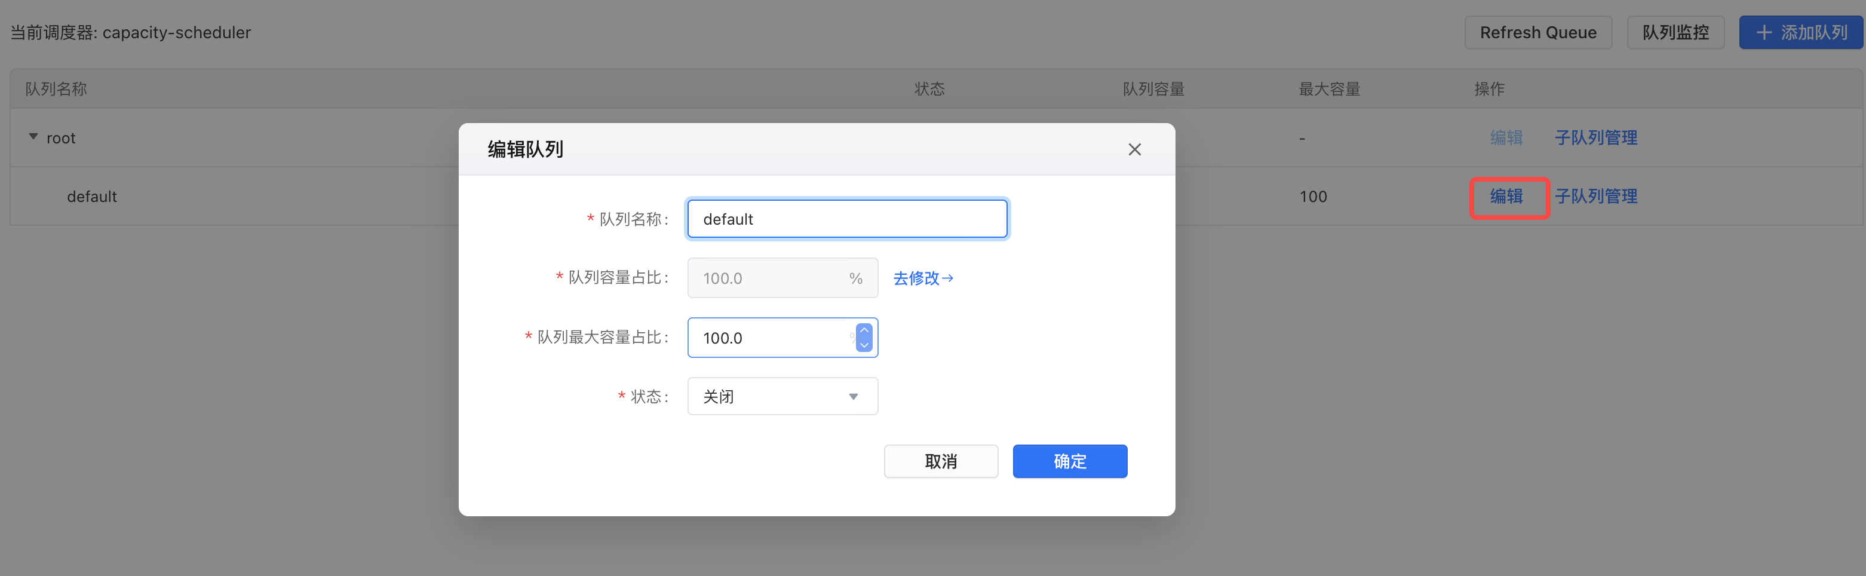Open 队列监控
Screen dimensions: 1866x576
[1675, 33]
